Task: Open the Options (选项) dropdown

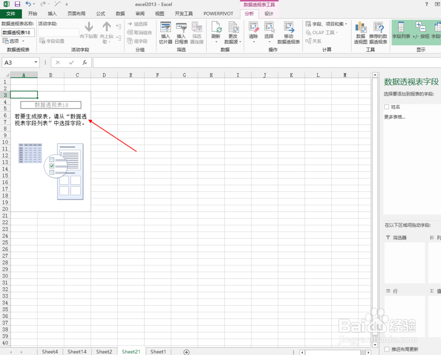Action: click(x=14, y=41)
